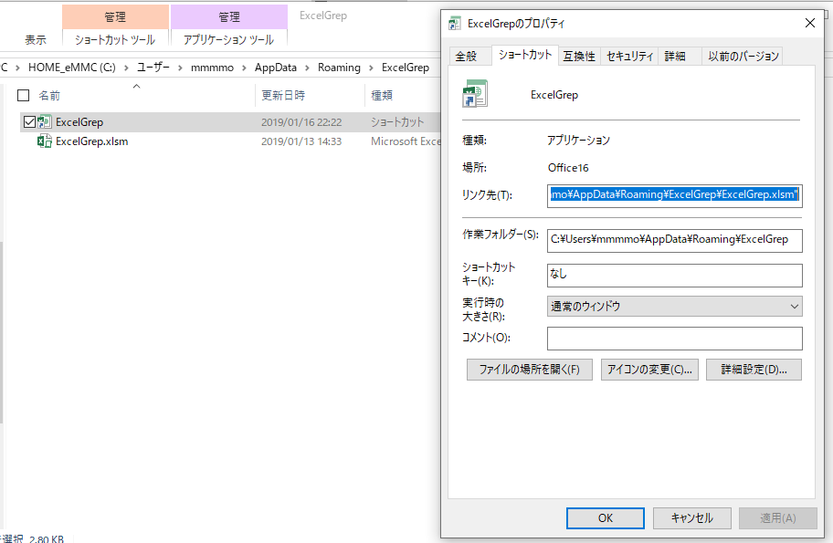Click the アプリケーション type value in dialog
Image resolution: width=833 pixels, height=543 pixels.
coord(578,141)
